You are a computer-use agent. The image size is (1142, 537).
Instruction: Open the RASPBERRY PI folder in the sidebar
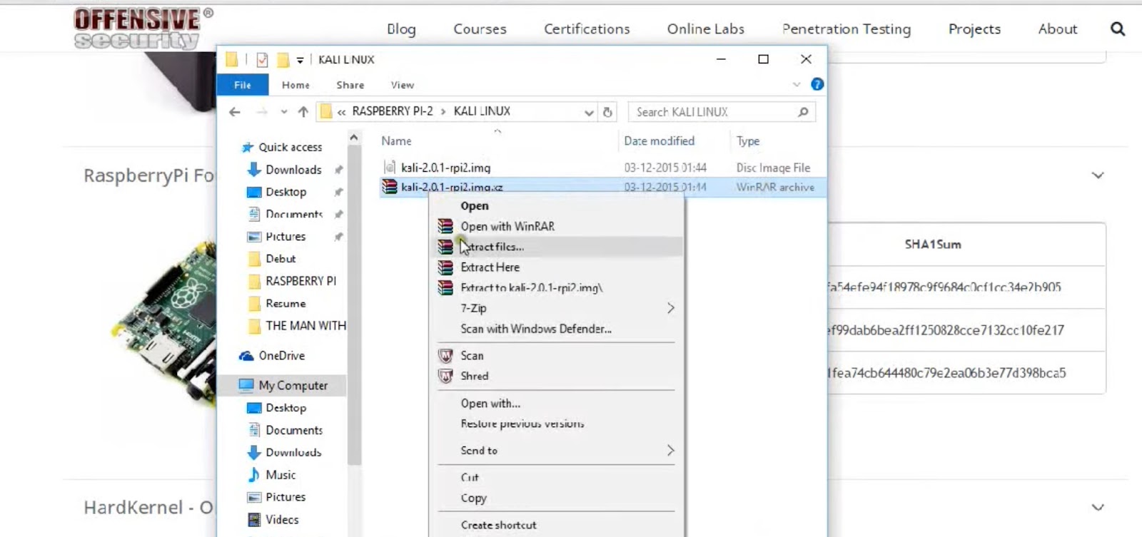click(300, 281)
